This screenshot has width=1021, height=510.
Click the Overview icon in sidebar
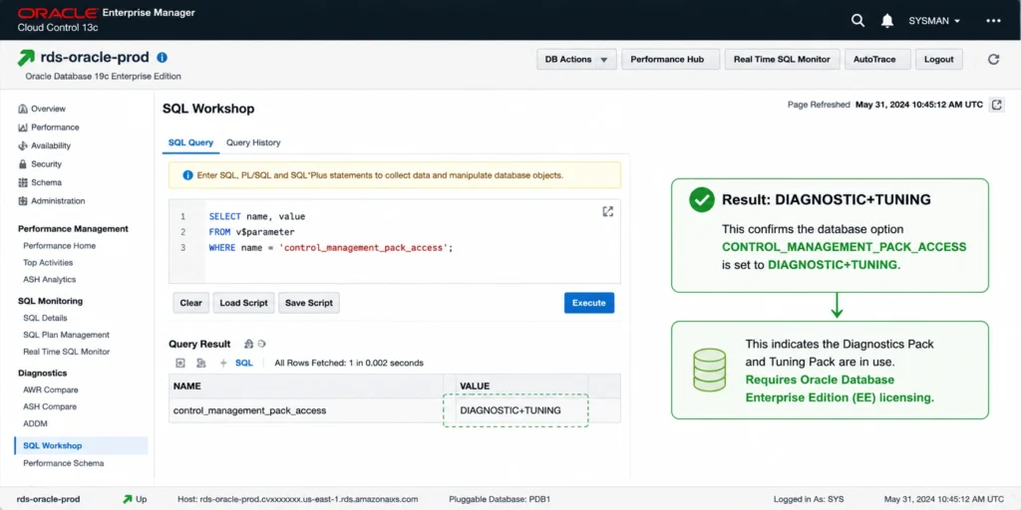tap(23, 109)
